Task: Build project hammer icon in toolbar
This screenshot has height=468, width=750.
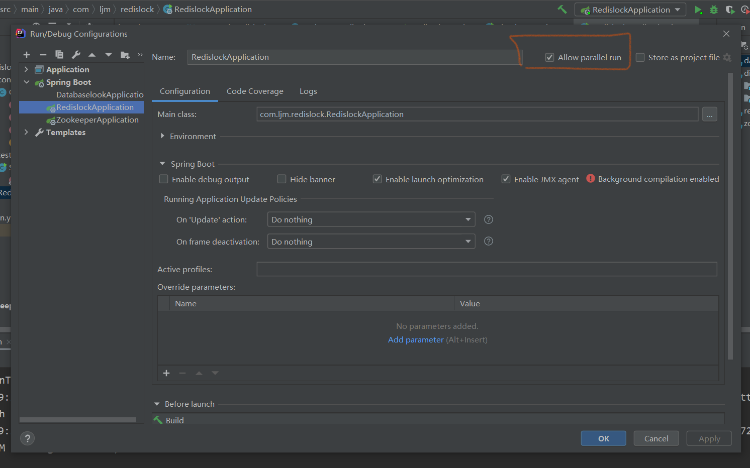Action: (562, 9)
